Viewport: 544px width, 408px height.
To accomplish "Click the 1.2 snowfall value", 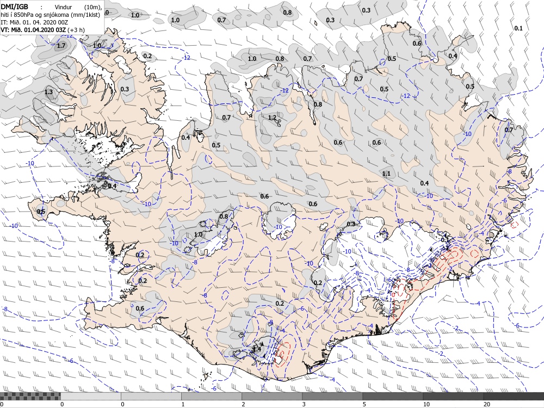I will click(272, 118).
